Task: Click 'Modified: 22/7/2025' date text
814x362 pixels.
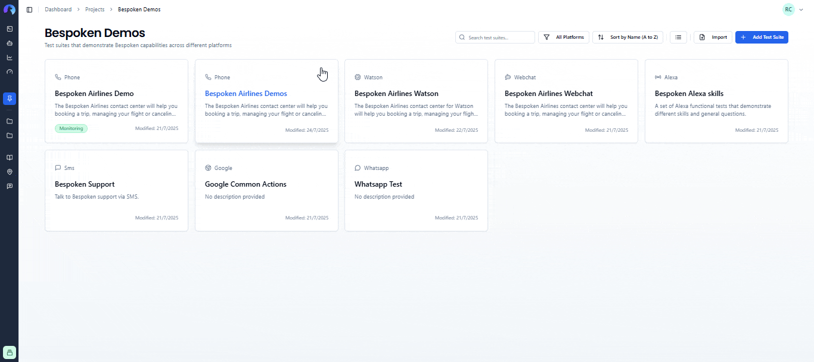Action: pos(456,130)
